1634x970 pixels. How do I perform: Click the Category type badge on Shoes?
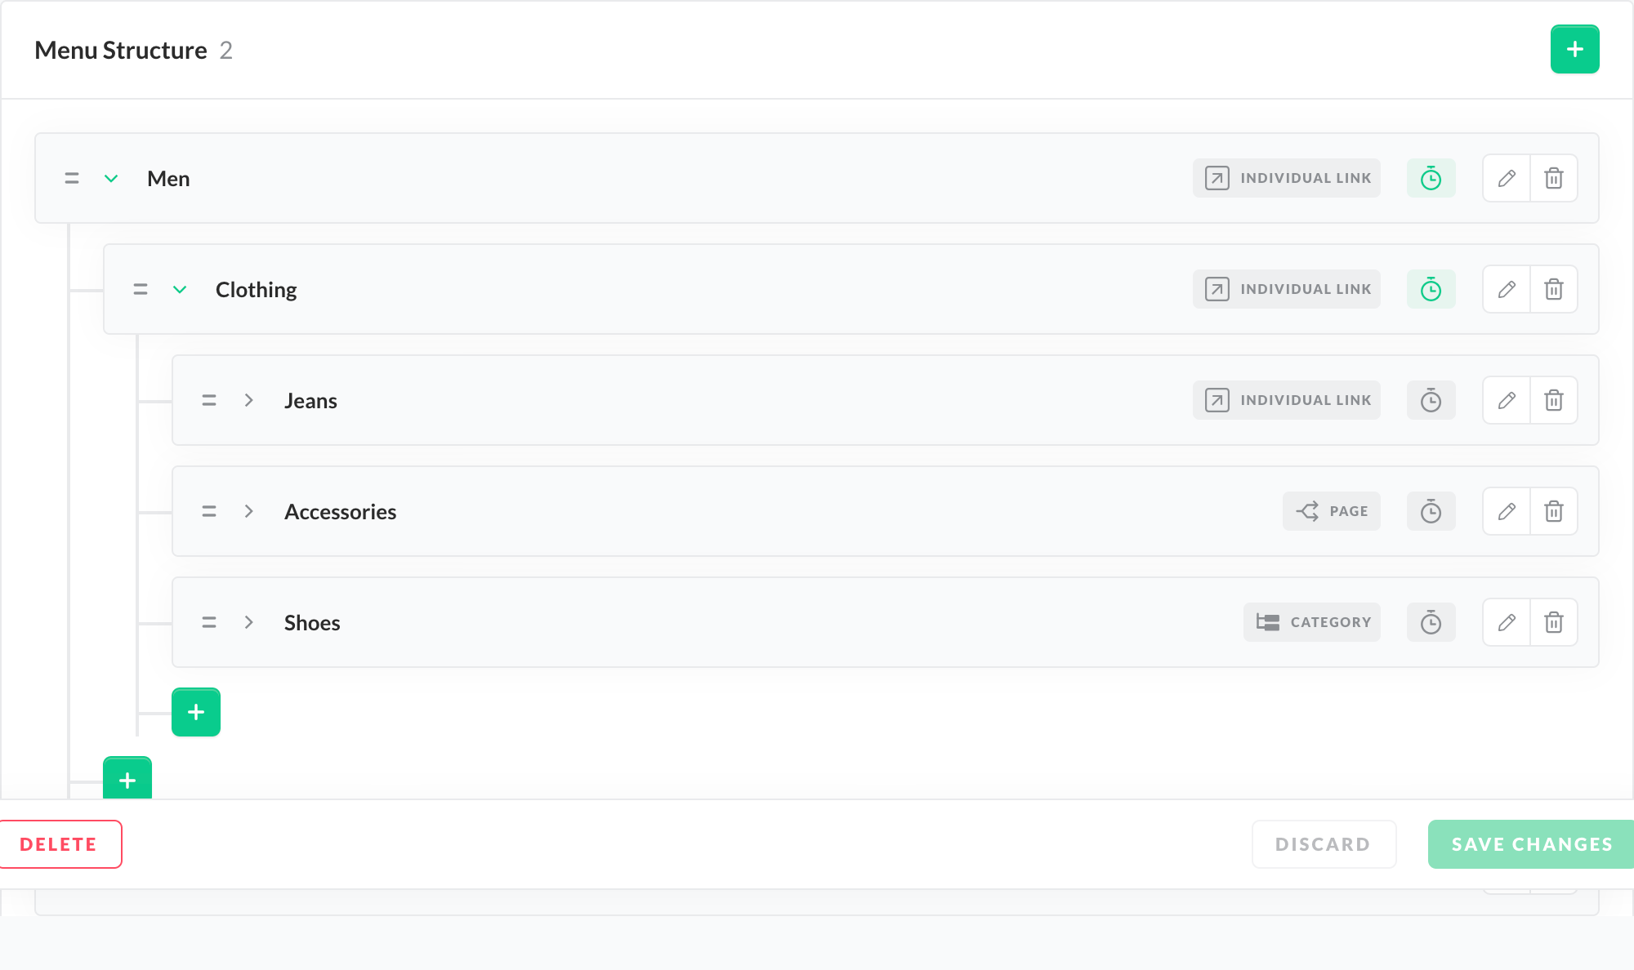coord(1312,622)
